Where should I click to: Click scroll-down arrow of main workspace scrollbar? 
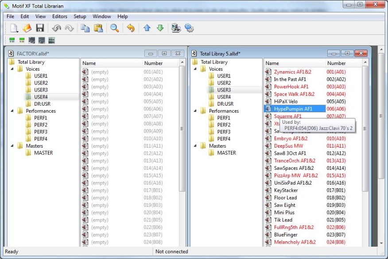click(x=381, y=243)
